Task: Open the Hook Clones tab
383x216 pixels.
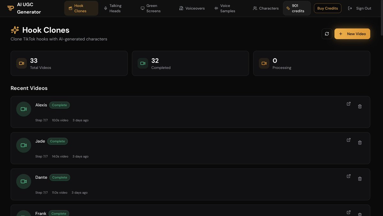Action: (x=81, y=8)
